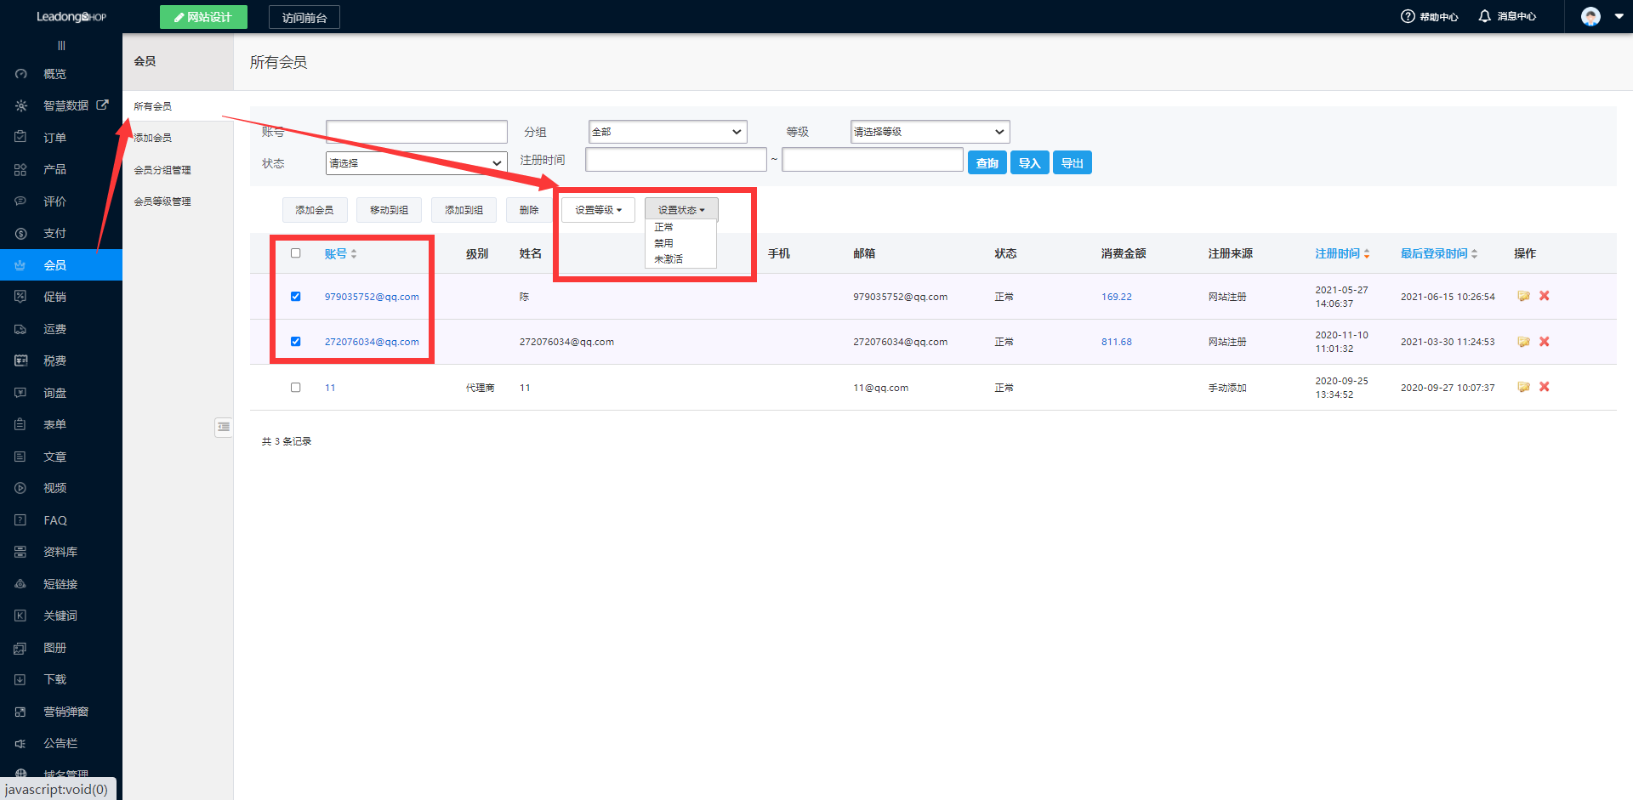The height and width of the screenshot is (800, 1633).
Task: Go to 会员分组管理 in submenu
Action: click(x=162, y=170)
